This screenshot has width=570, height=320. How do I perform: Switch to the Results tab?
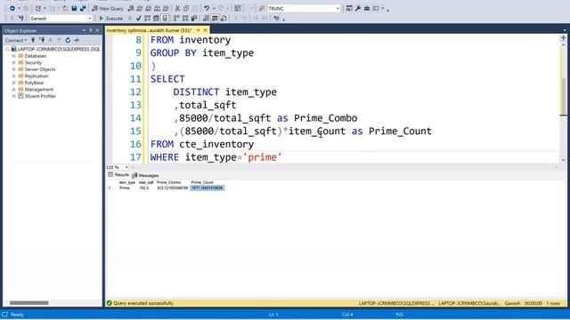118,175
